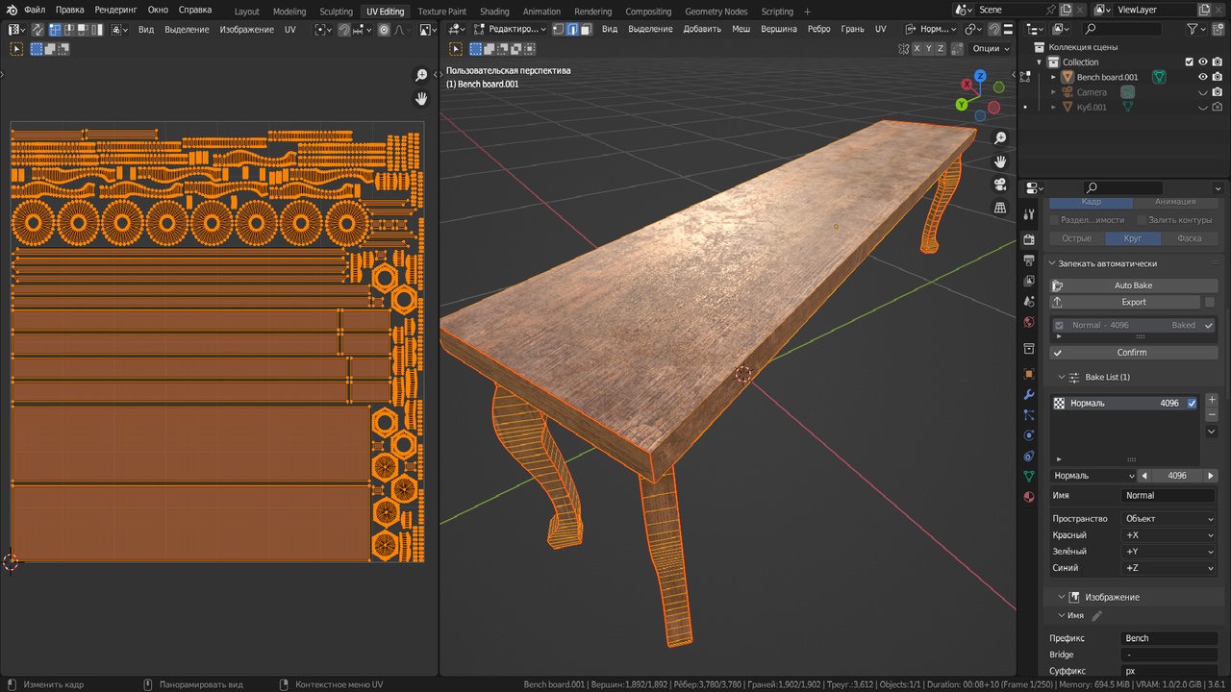The height and width of the screenshot is (692, 1231).
Task: Toggle camera view icon in 3D viewport
Action: click(1000, 185)
